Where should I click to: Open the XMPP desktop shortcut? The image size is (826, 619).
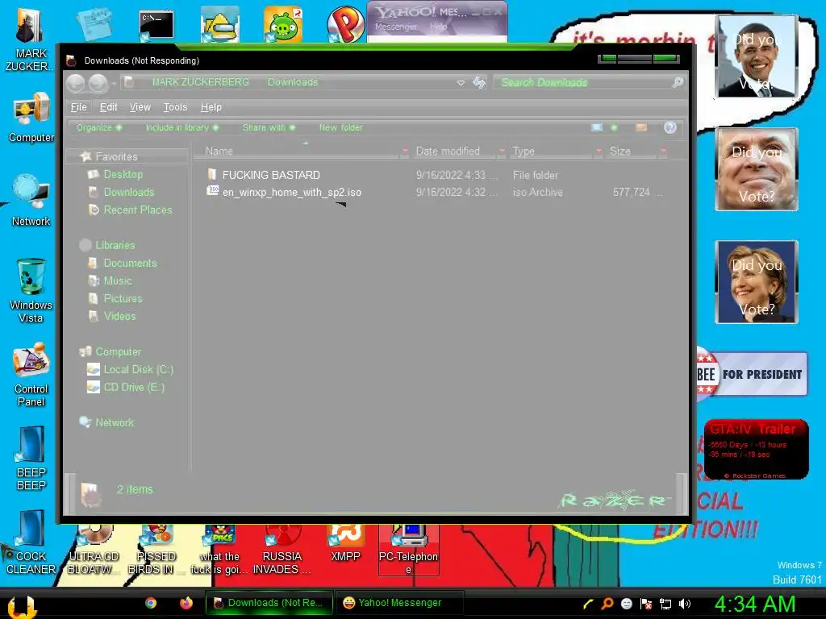[x=345, y=544]
